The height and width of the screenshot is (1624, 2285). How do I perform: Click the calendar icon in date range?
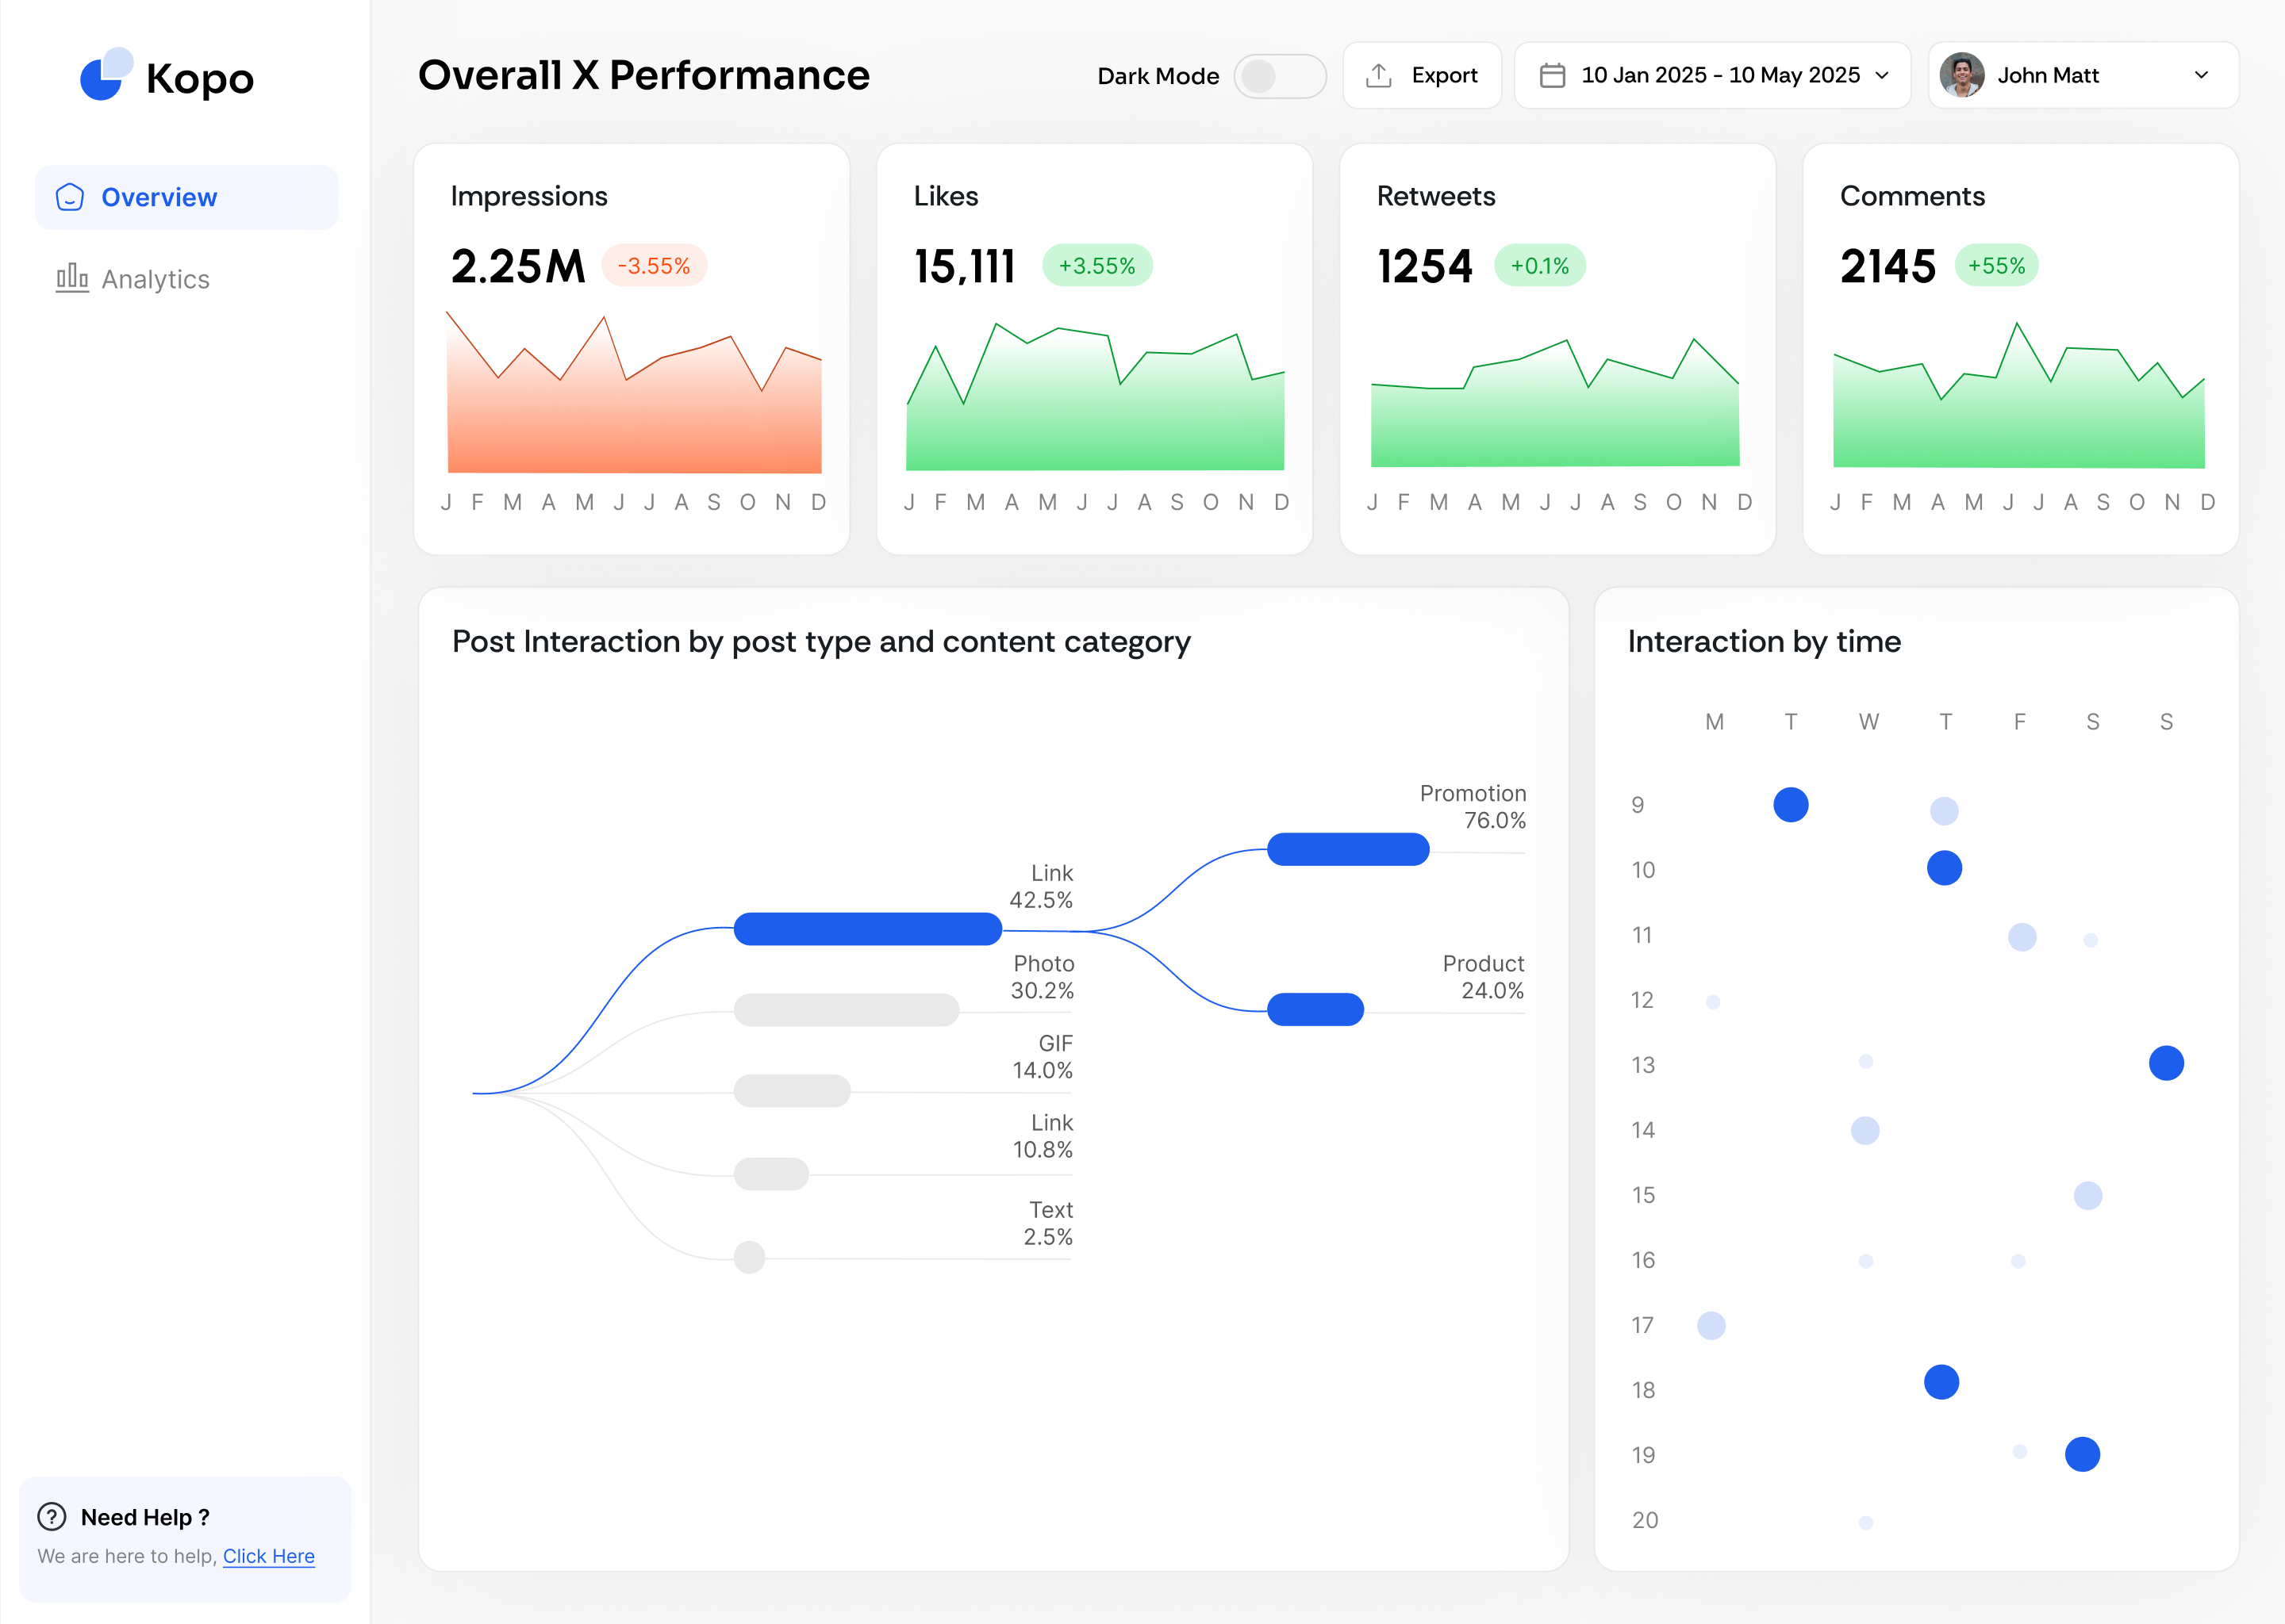coord(1552,75)
